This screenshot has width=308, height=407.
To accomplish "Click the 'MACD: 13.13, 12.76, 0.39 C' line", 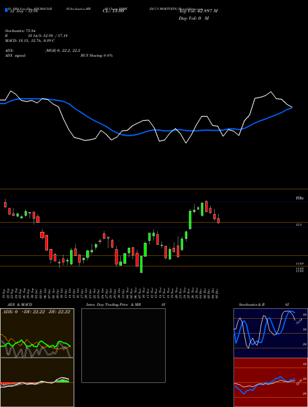I will pos(30,41).
